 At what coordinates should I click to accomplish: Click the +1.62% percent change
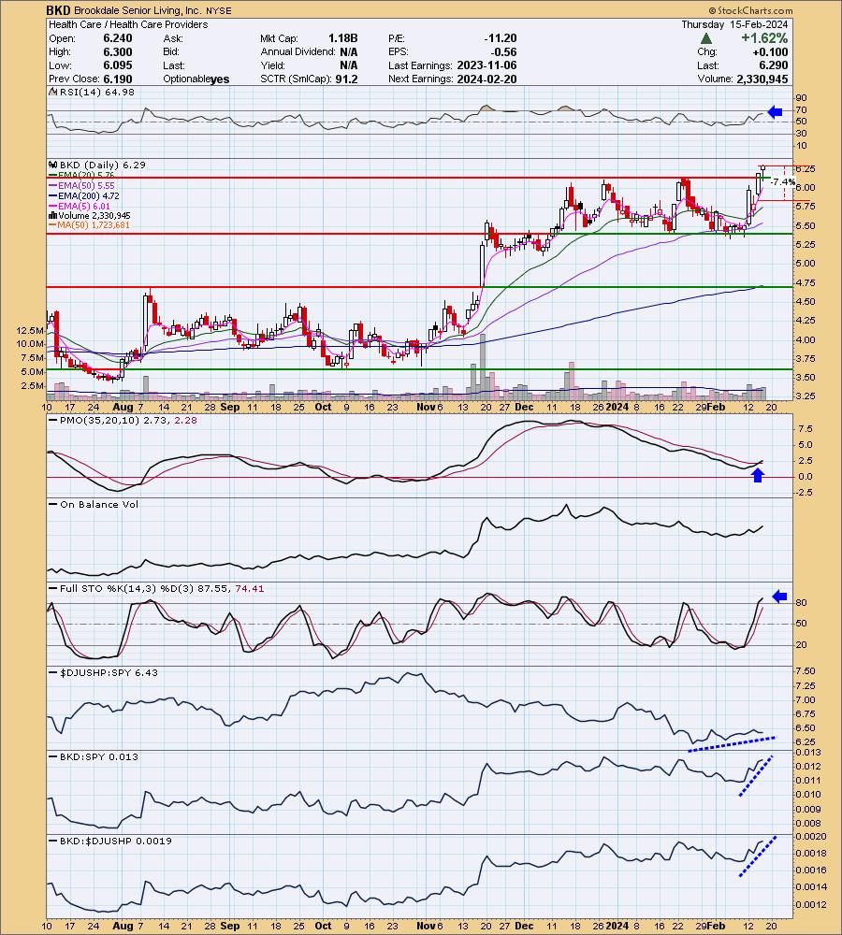(764, 38)
